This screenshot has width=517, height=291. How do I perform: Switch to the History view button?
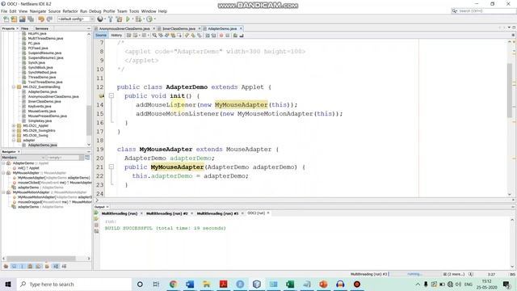pyautogui.click(x=116, y=36)
